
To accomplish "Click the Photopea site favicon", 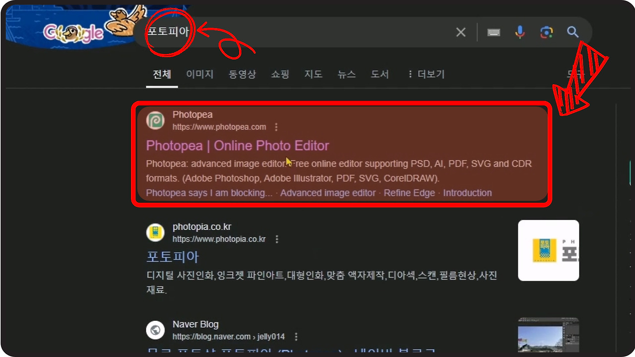I will (155, 120).
